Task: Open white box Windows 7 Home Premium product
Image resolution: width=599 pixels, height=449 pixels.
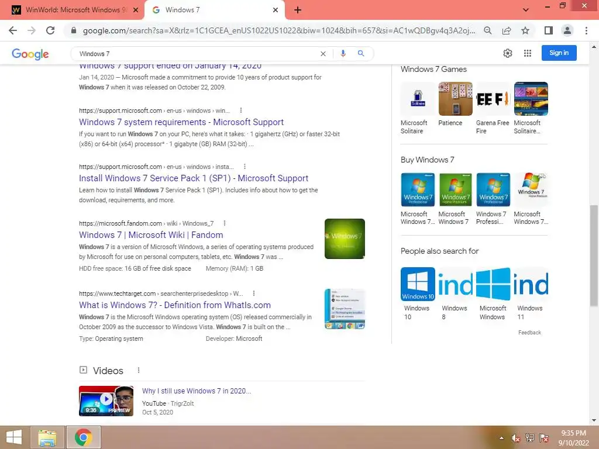Action: click(531, 199)
